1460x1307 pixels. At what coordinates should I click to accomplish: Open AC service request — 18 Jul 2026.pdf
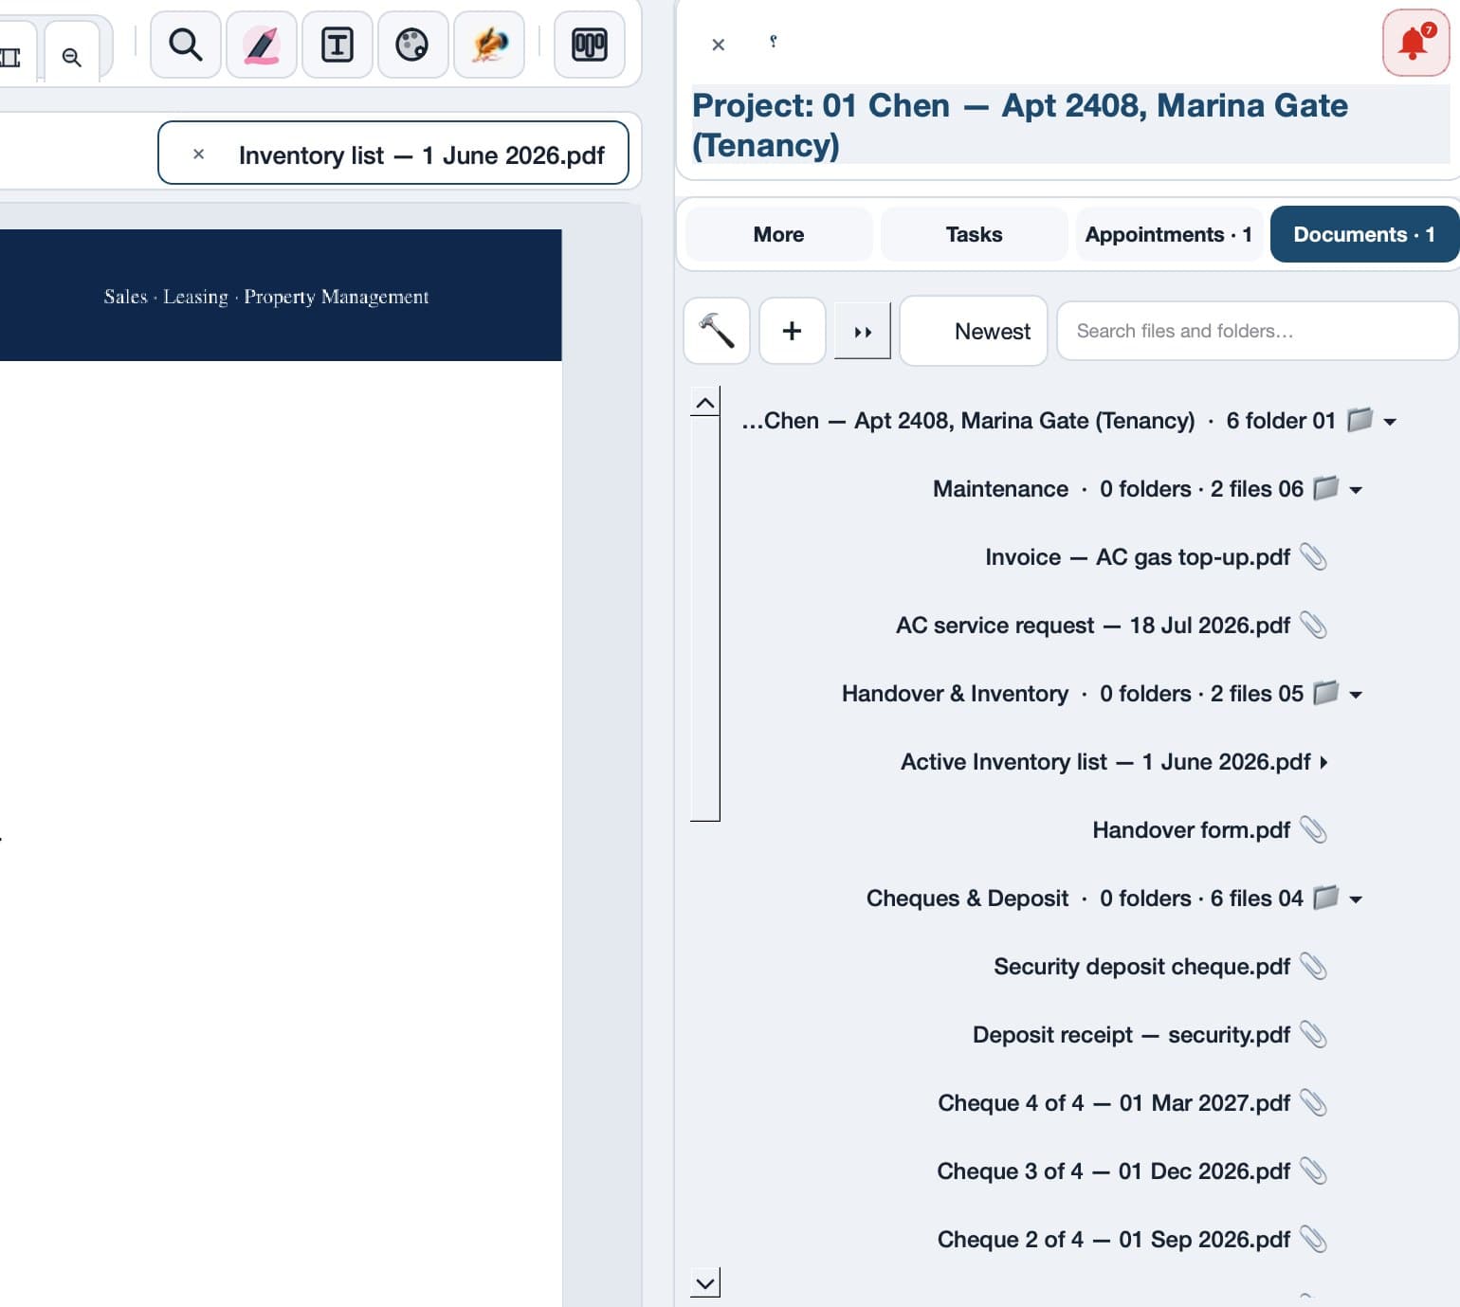[x=1093, y=626]
